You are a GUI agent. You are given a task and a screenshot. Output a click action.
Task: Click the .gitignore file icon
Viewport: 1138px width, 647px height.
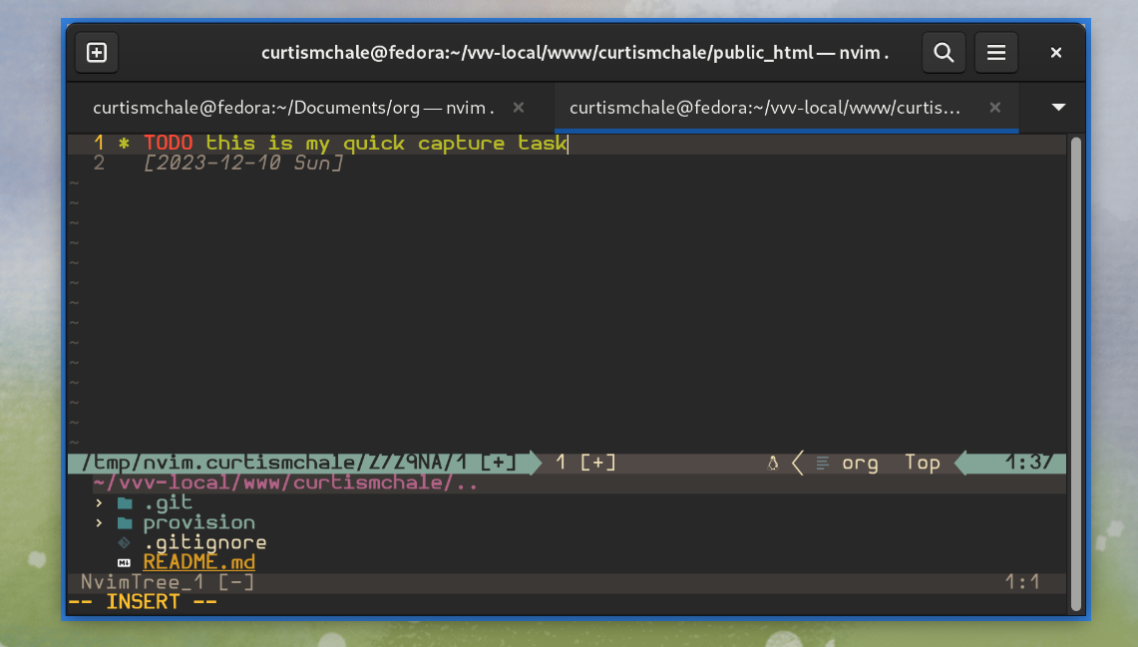pyautogui.click(x=125, y=543)
